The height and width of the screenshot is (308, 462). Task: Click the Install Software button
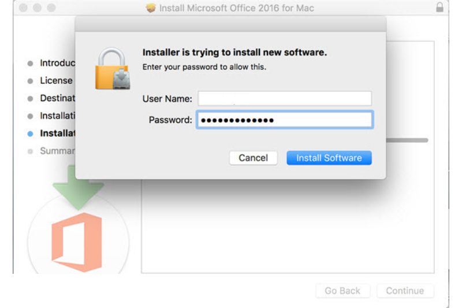pyautogui.click(x=329, y=158)
